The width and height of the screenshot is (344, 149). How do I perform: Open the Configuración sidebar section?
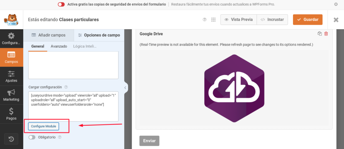pos(11,39)
